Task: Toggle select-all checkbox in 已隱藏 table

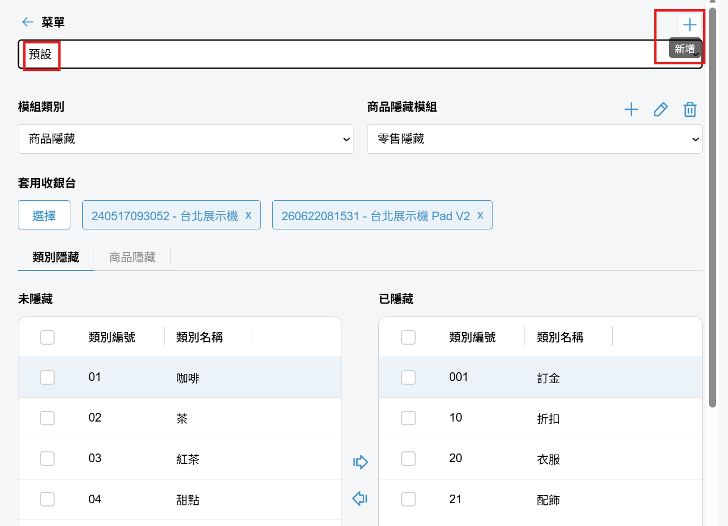Action: click(x=409, y=337)
